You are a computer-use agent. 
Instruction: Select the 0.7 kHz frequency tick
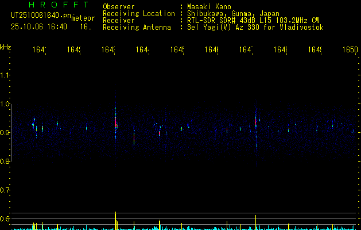pos(5,190)
